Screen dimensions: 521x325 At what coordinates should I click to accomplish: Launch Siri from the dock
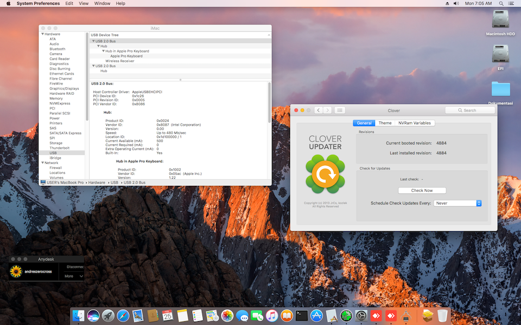(93, 316)
